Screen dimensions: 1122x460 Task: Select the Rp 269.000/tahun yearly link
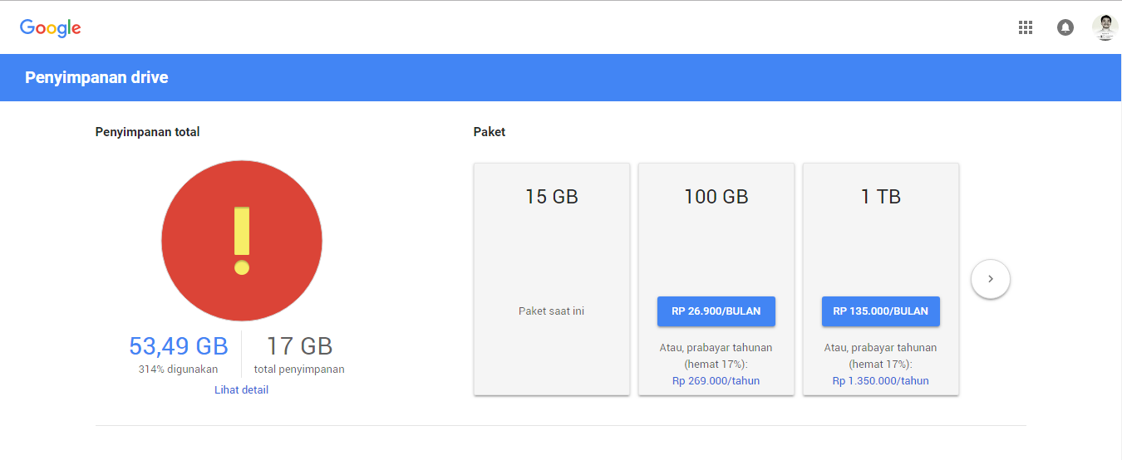pyautogui.click(x=716, y=381)
